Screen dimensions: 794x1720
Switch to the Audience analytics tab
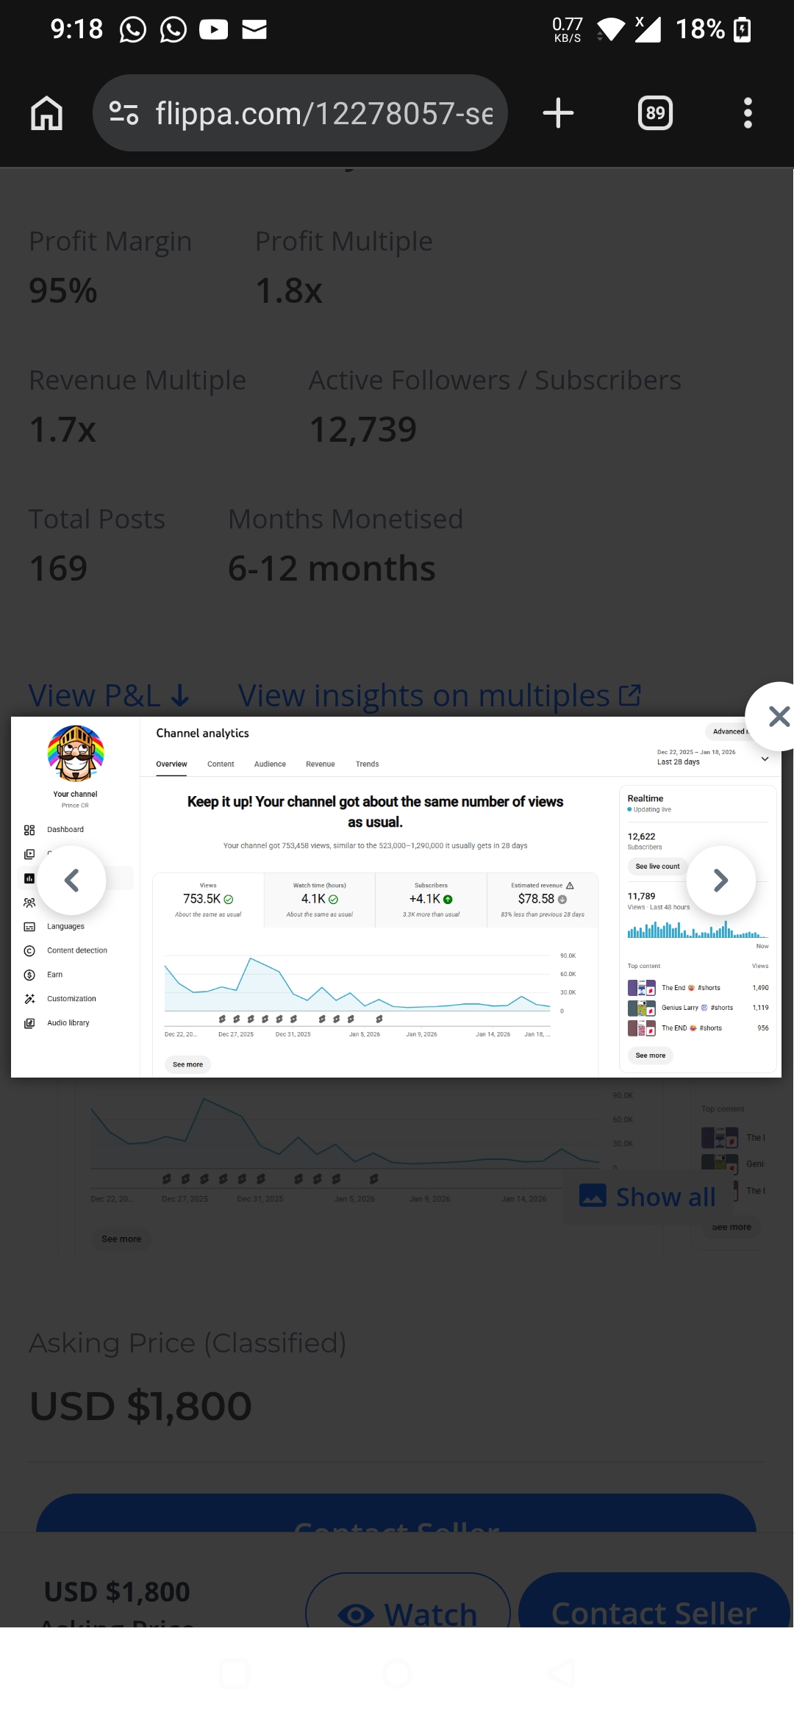(270, 764)
